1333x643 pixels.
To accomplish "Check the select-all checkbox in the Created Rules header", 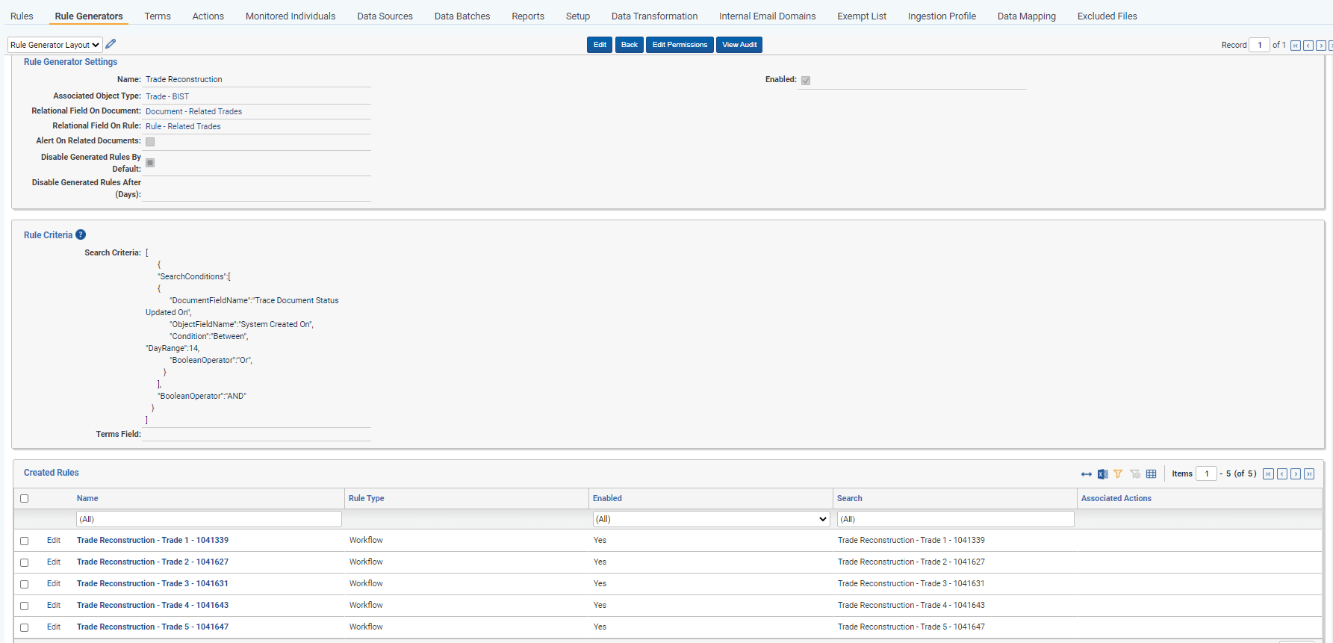I will pyautogui.click(x=24, y=499).
